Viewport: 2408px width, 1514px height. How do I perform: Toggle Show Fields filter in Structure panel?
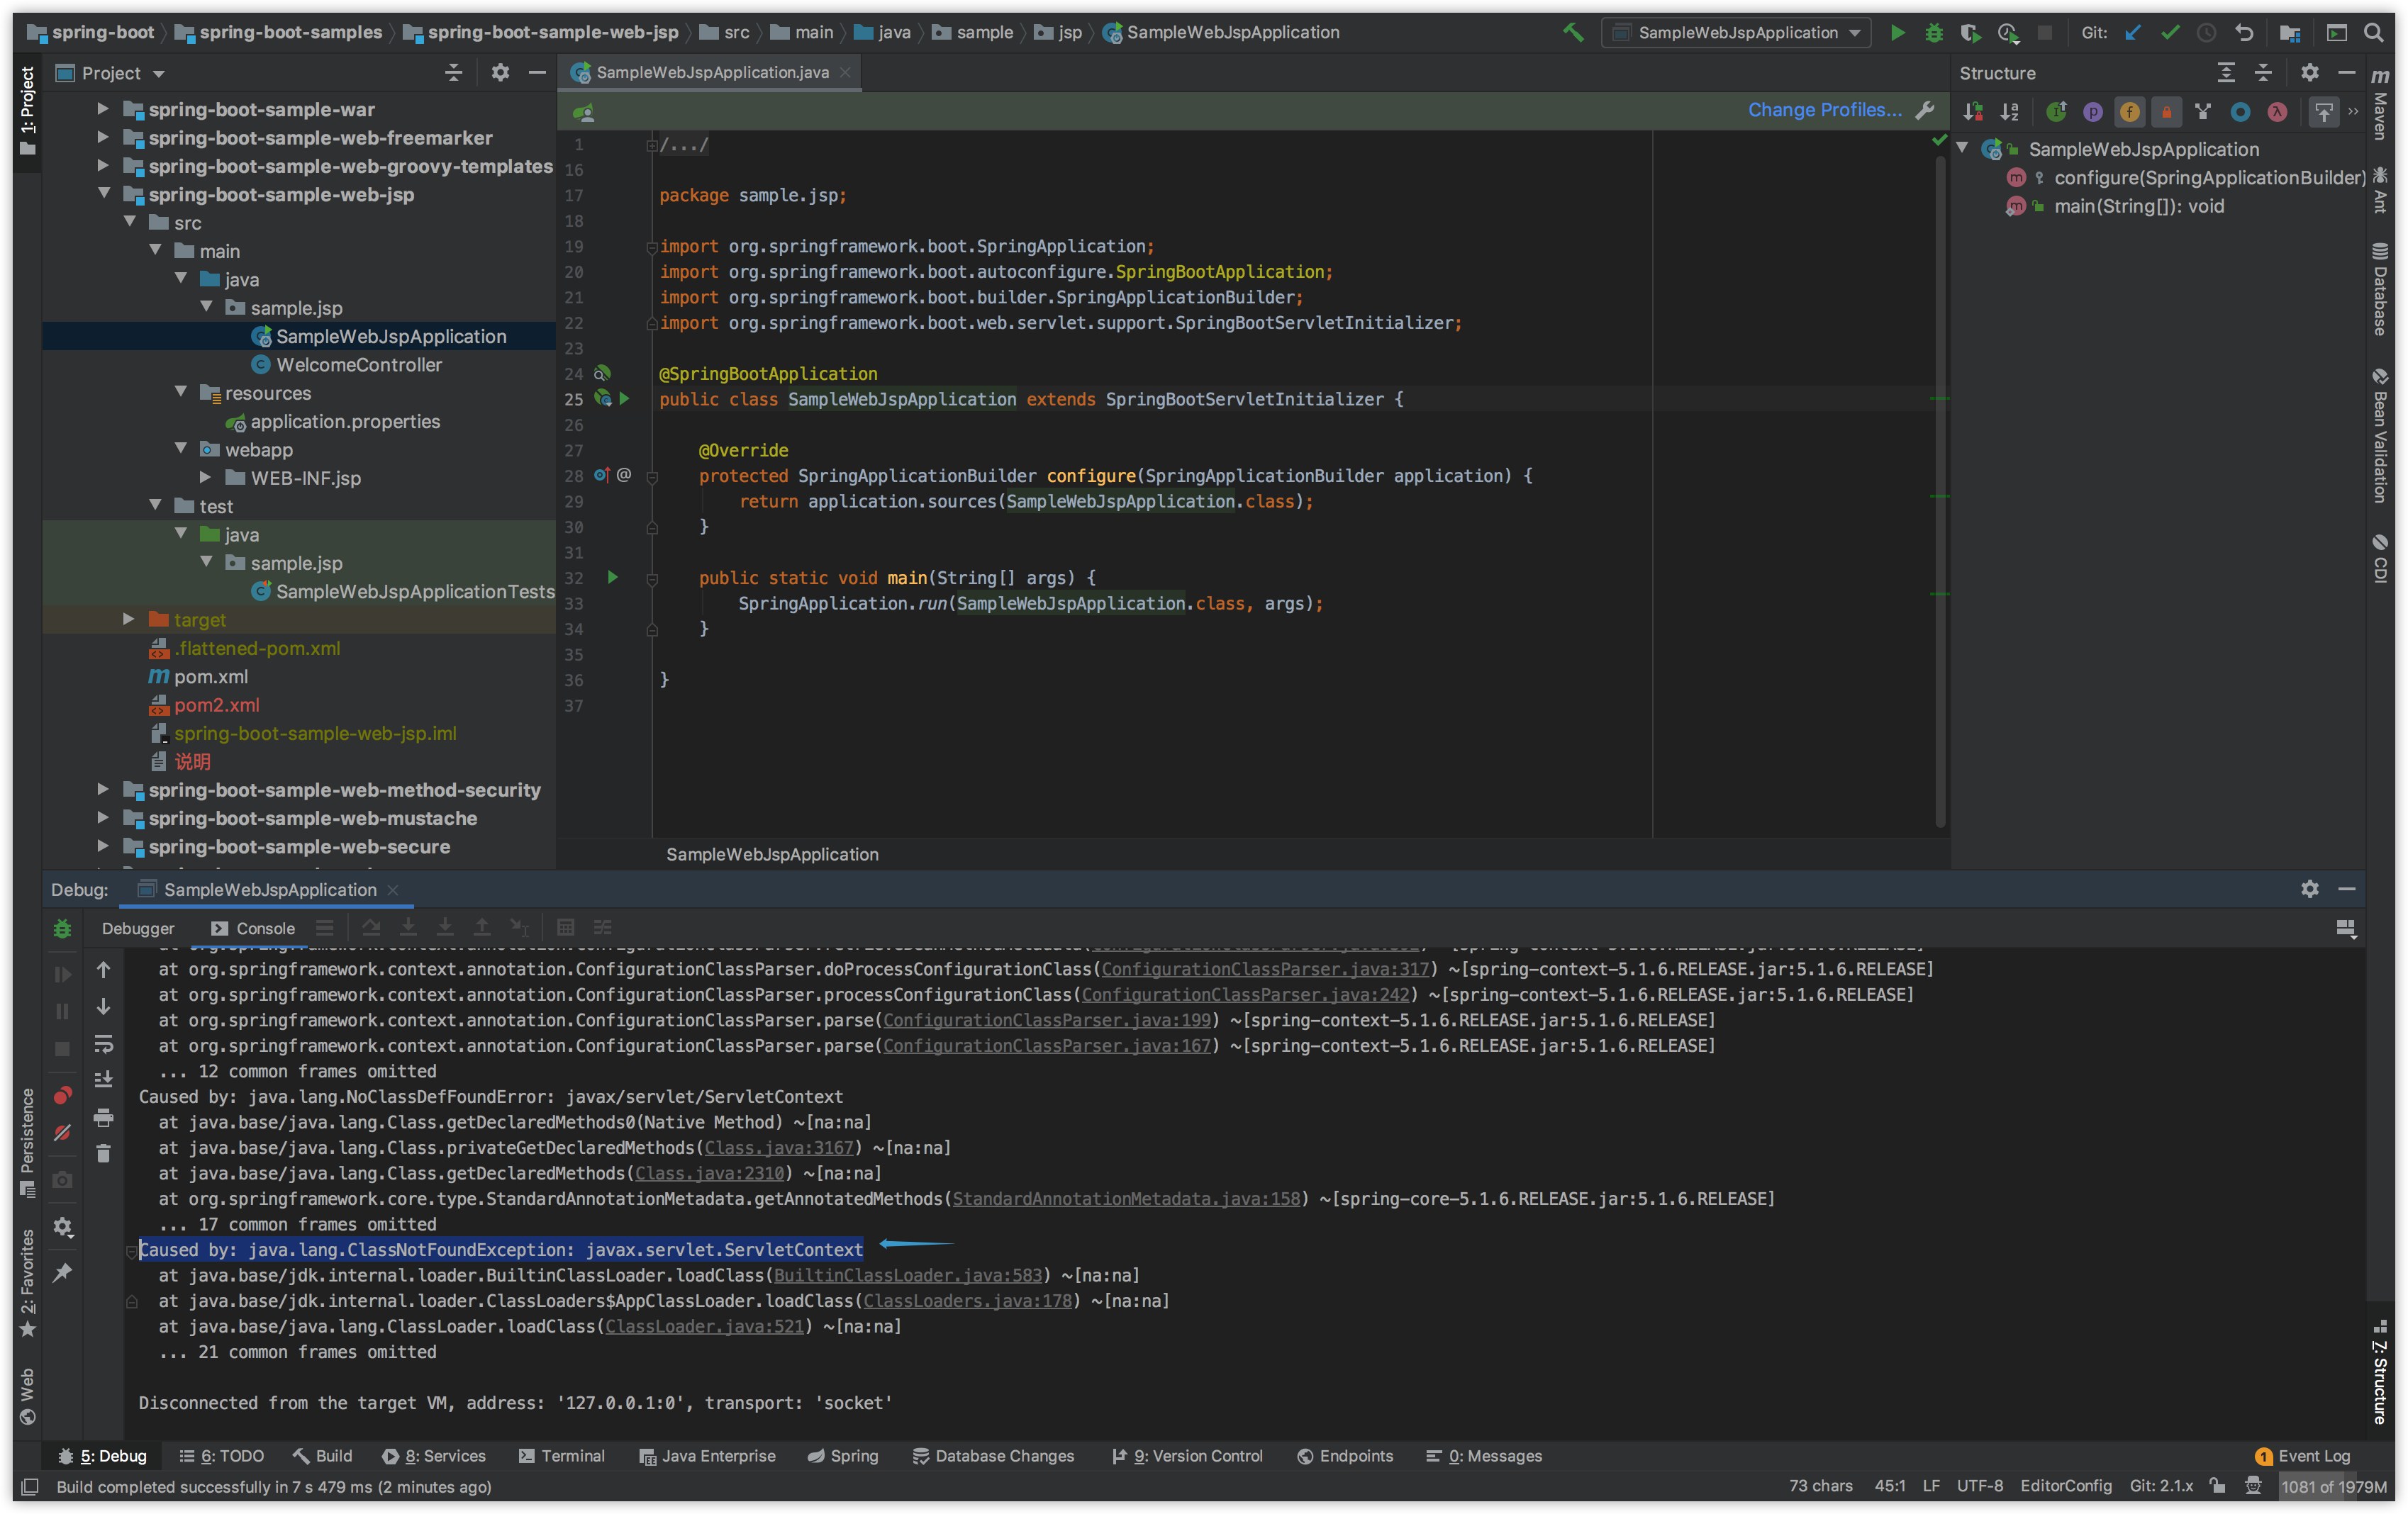click(x=2130, y=112)
